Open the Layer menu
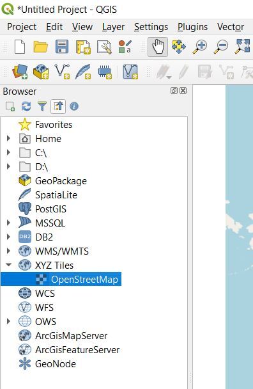 (x=113, y=27)
